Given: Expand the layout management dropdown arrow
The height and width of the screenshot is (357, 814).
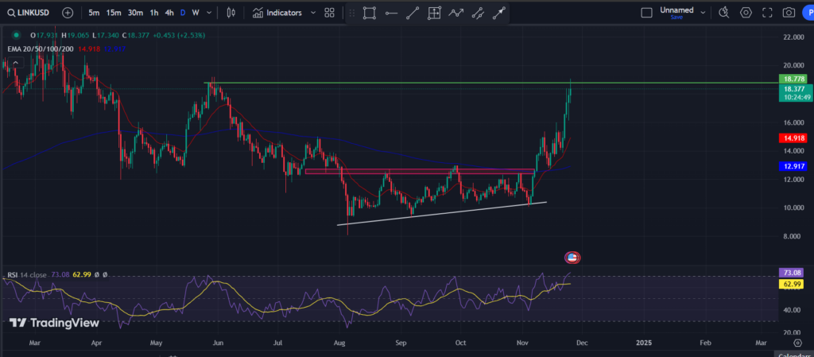Looking at the screenshot, I should point(703,13).
